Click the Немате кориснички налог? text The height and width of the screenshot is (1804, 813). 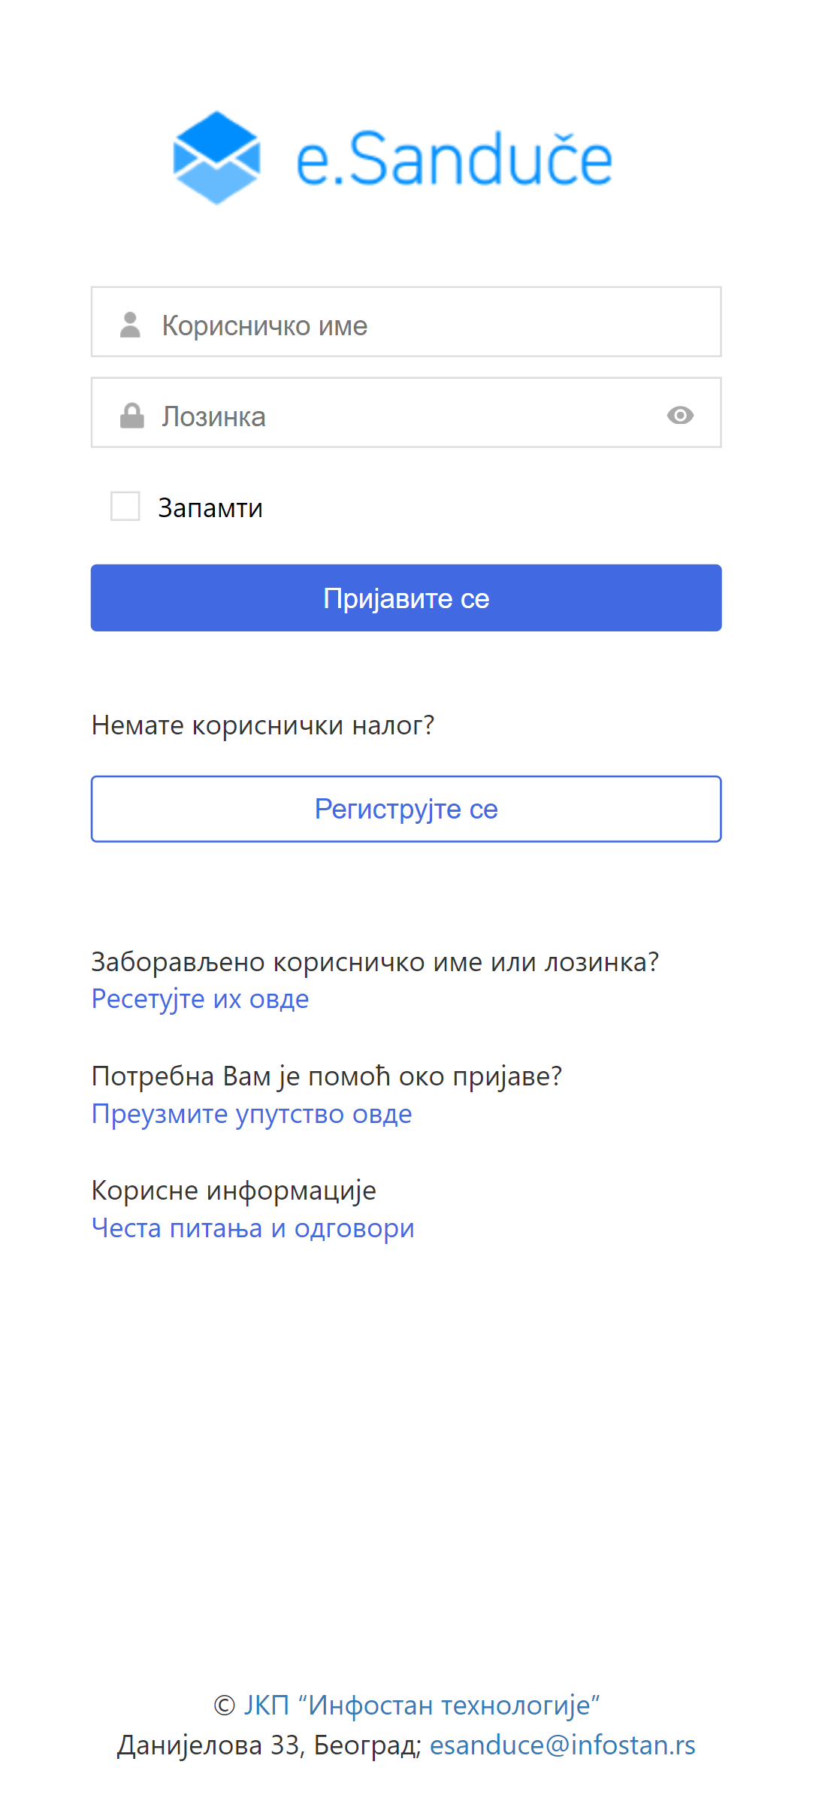click(263, 725)
